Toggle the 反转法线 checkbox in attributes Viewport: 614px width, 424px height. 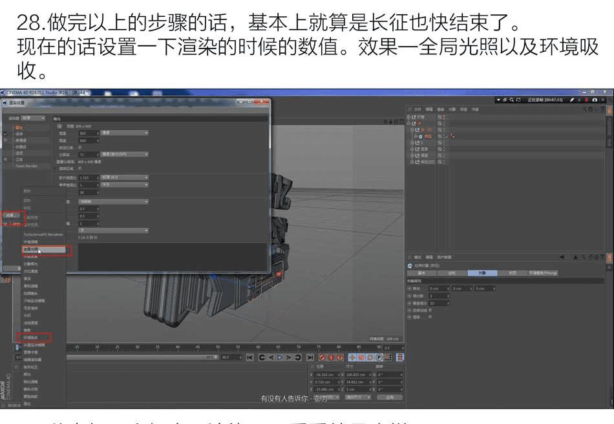[x=430, y=310]
